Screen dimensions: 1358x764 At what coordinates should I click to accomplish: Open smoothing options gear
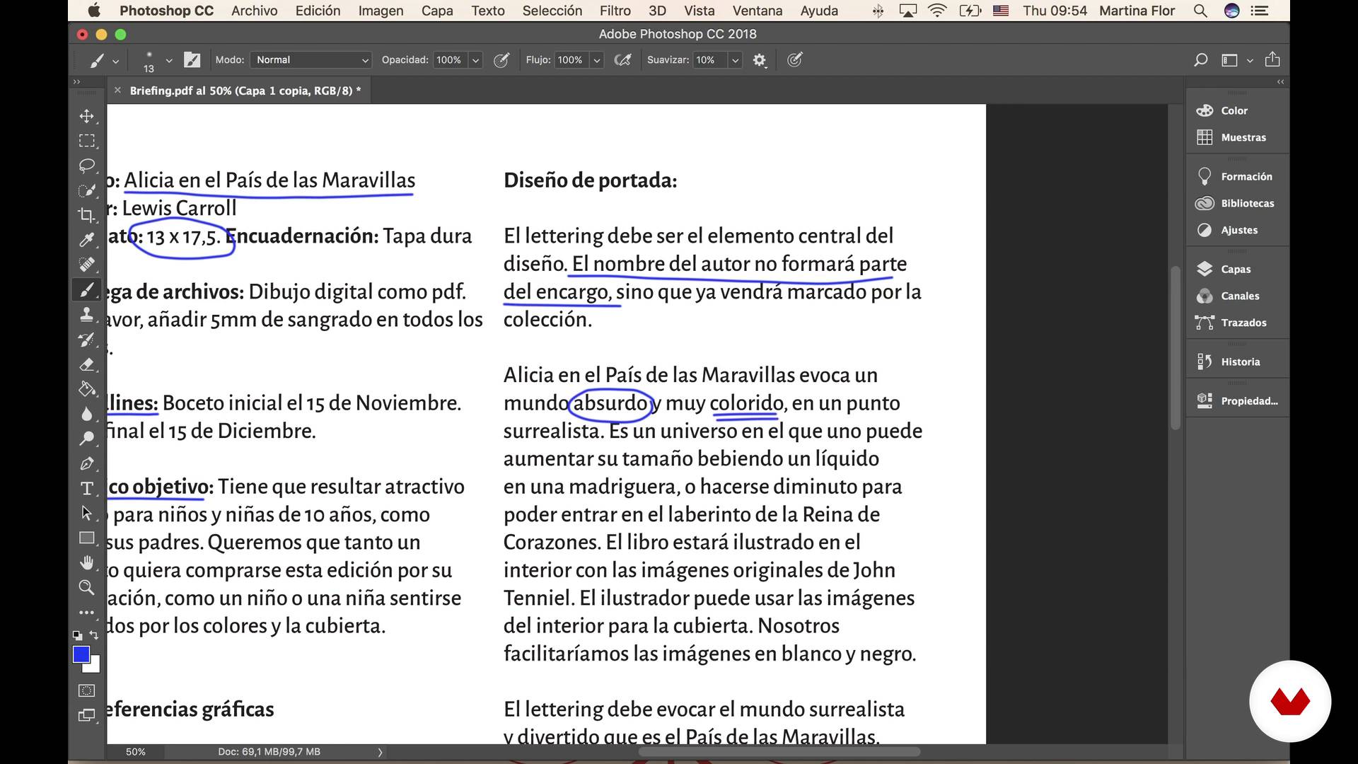pos(760,60)
